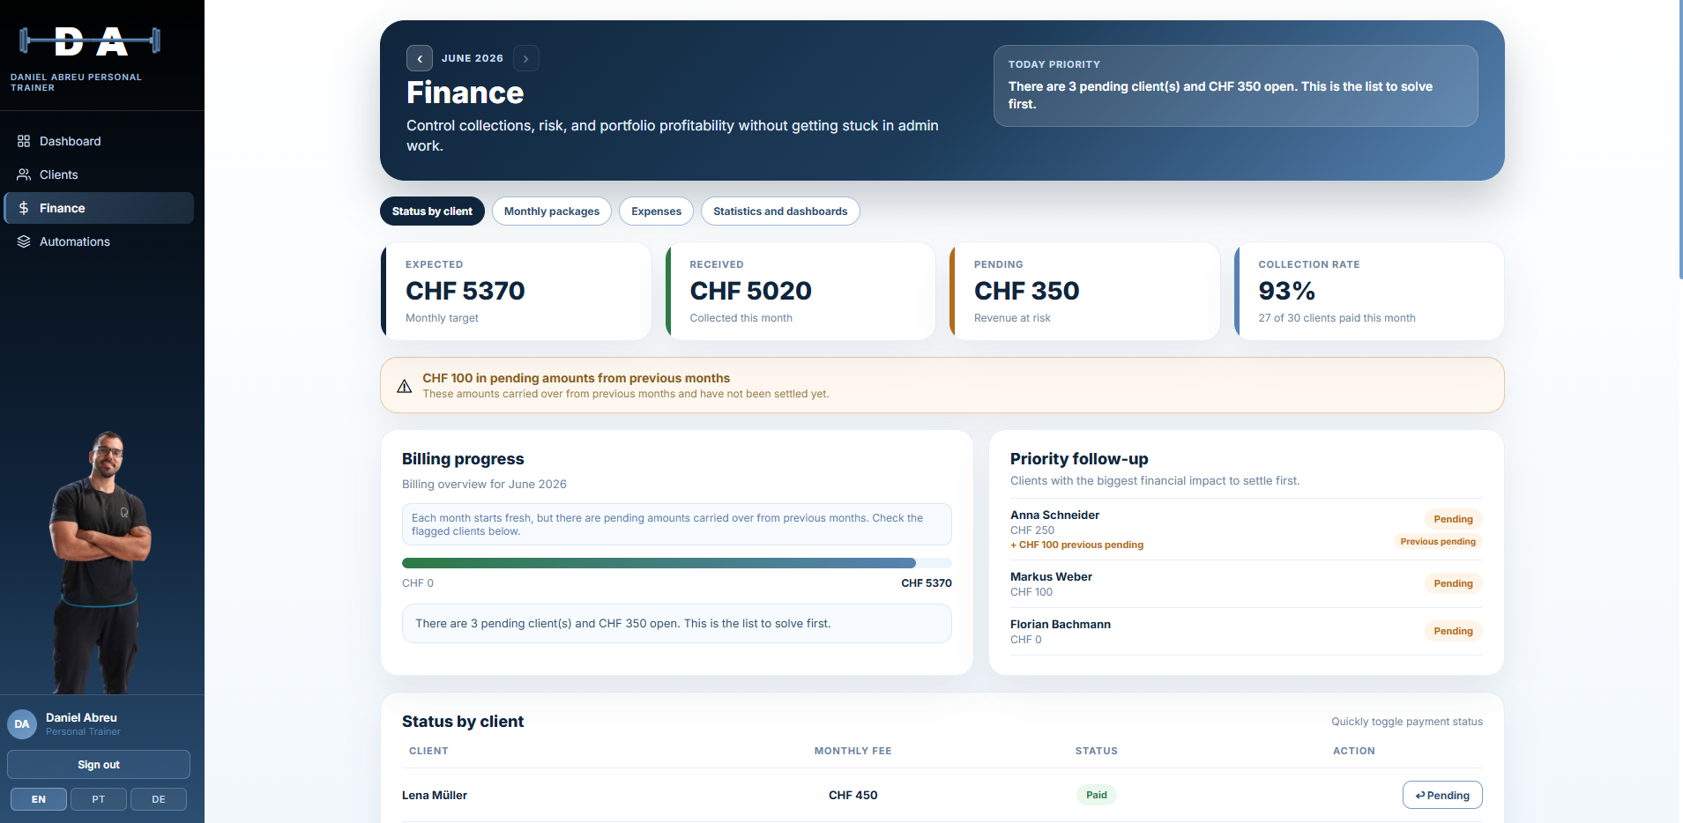This screenshot has width=1683, height=823.
Task: Click the CHF 450 monthly fee
Action: click(x=853, y=796)
